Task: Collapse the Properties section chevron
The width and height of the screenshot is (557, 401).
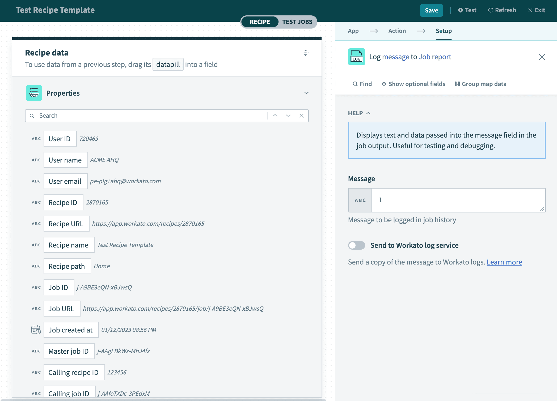Action: click(306, 93)
